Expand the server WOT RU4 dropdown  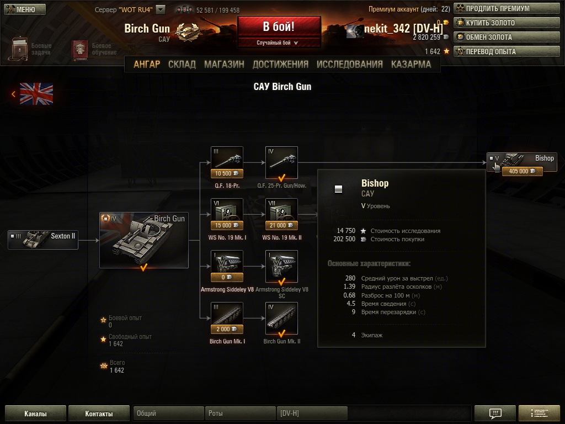pyautogui.click(x=161, y=10)
